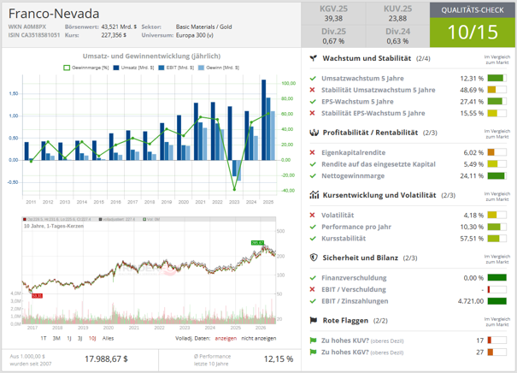The width and height of the screenshot is (517, 373).
Task: Click the ISIN CA3518581051 text
Action: coord(34,35)
